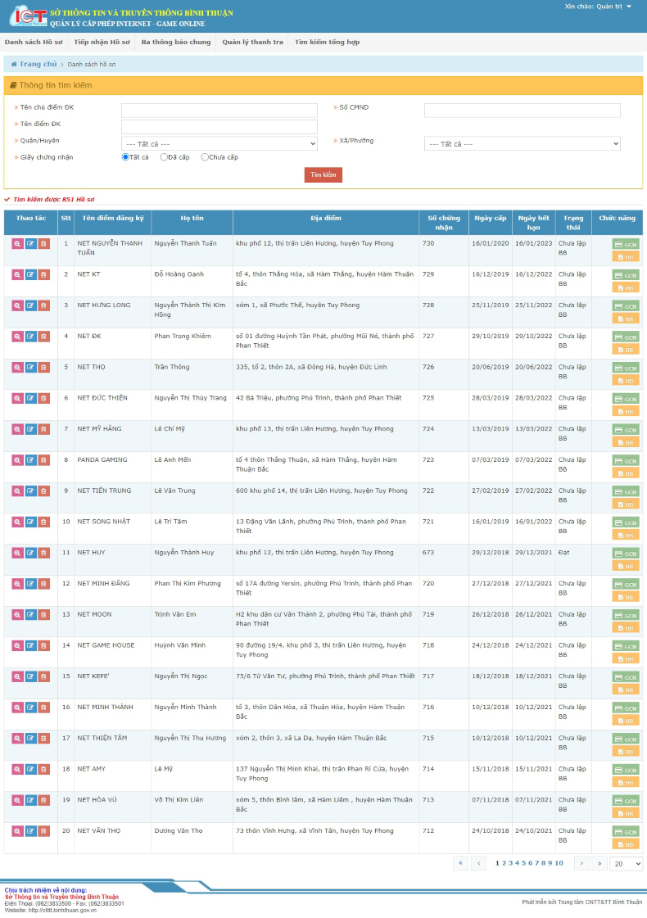This screenshot has height=918, width=647.
Task: Click the 'Tìm kiếm' search button
Action: click(323, 175)
